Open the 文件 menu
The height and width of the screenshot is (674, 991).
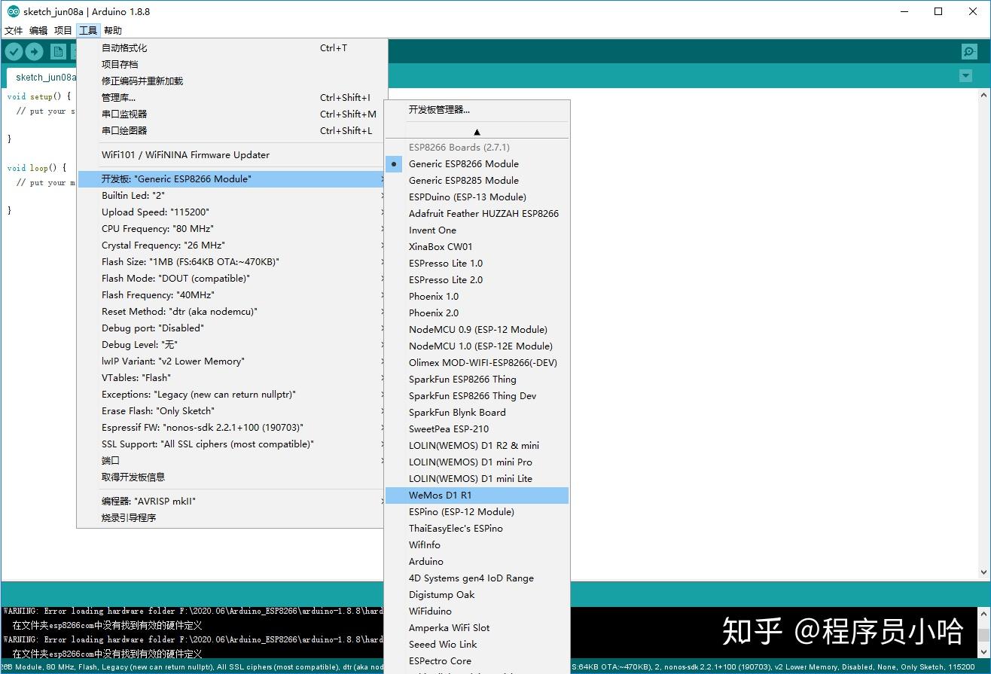pyautogui.click(x=13, y=30)
